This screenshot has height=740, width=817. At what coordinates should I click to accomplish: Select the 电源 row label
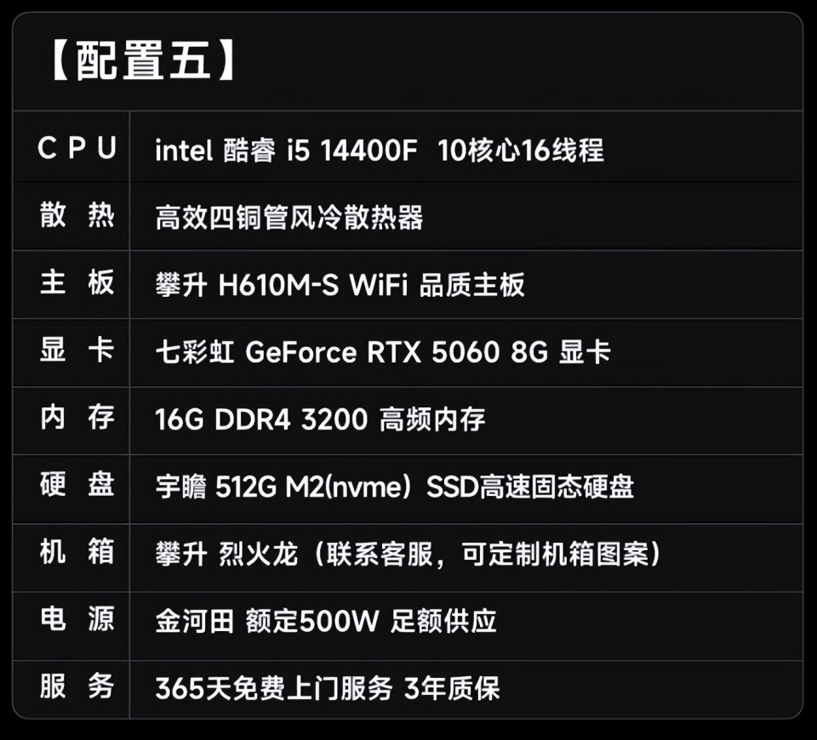77,618
